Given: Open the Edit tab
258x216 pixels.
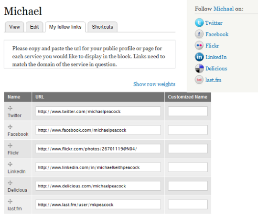Looking at the screenshot, I should point(34,27).
